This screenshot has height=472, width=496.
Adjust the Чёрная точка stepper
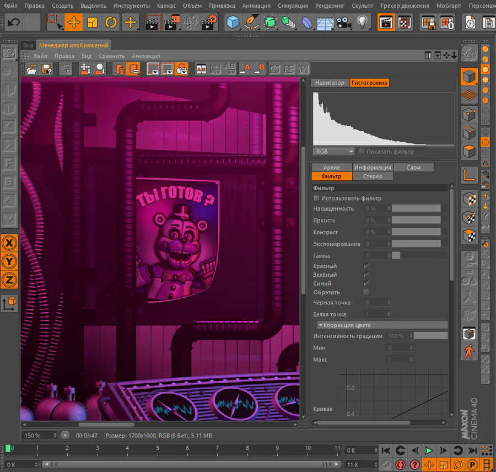[x=389, y=303]
